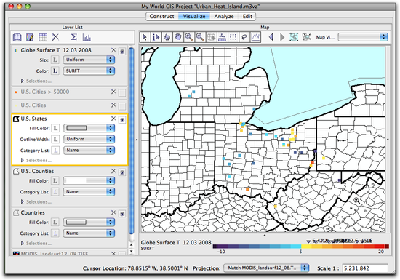400x280 pixels.
Task: Click the zoom to active layer icon
Action: click(x=306, y=37)
